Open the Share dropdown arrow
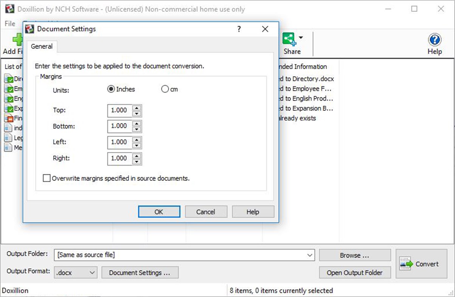This screenshot has width=455, height=297. pos(300,37)
